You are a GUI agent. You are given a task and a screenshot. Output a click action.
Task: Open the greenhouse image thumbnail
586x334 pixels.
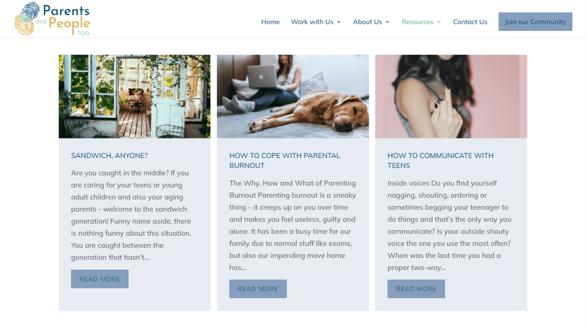point(135,97)
